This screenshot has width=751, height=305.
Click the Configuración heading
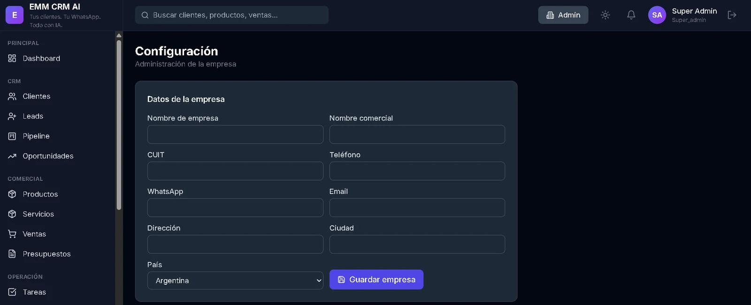176,51
